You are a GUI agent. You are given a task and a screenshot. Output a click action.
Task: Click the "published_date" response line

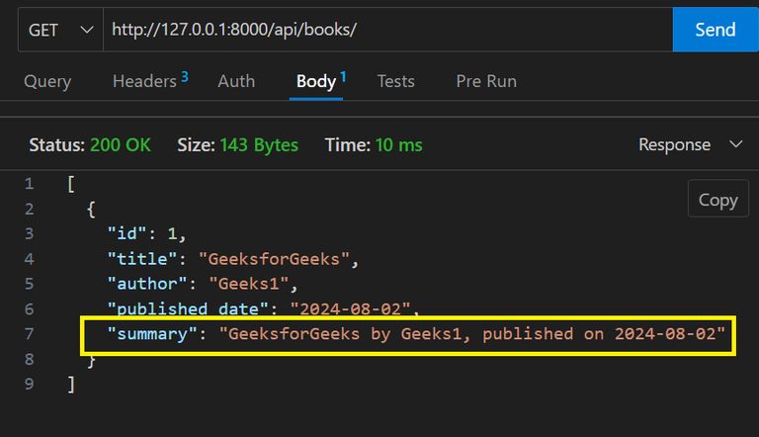264,308
